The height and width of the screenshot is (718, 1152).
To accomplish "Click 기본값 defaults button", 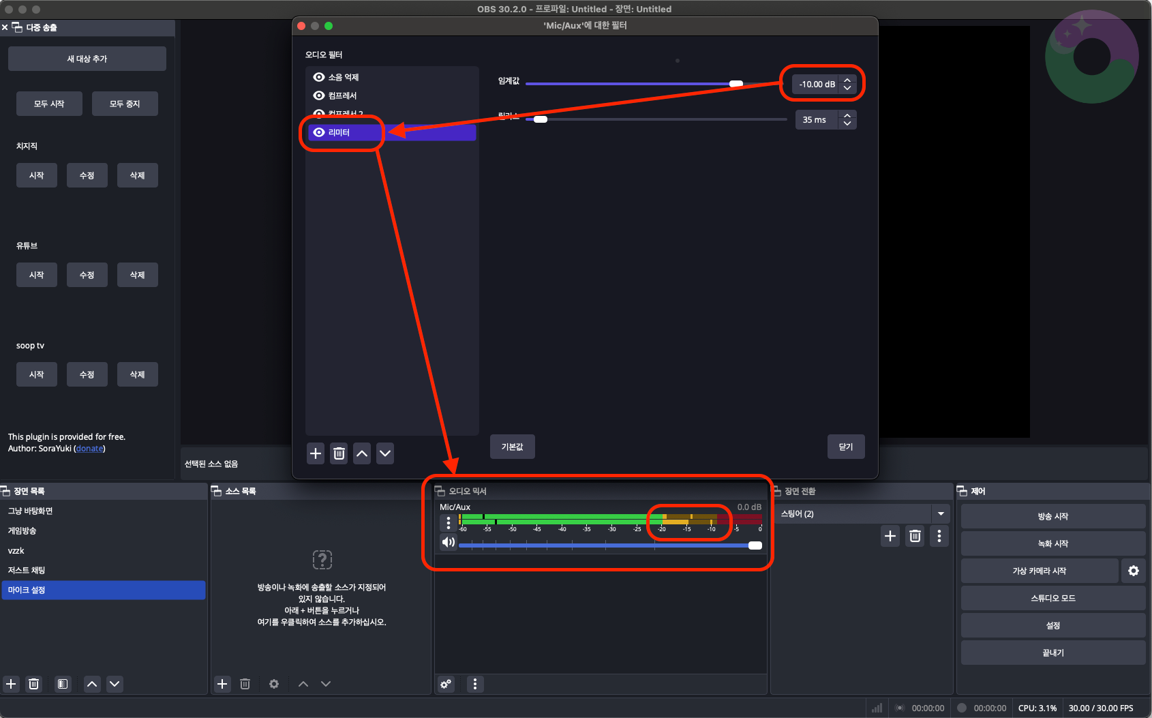I will 513,447.
